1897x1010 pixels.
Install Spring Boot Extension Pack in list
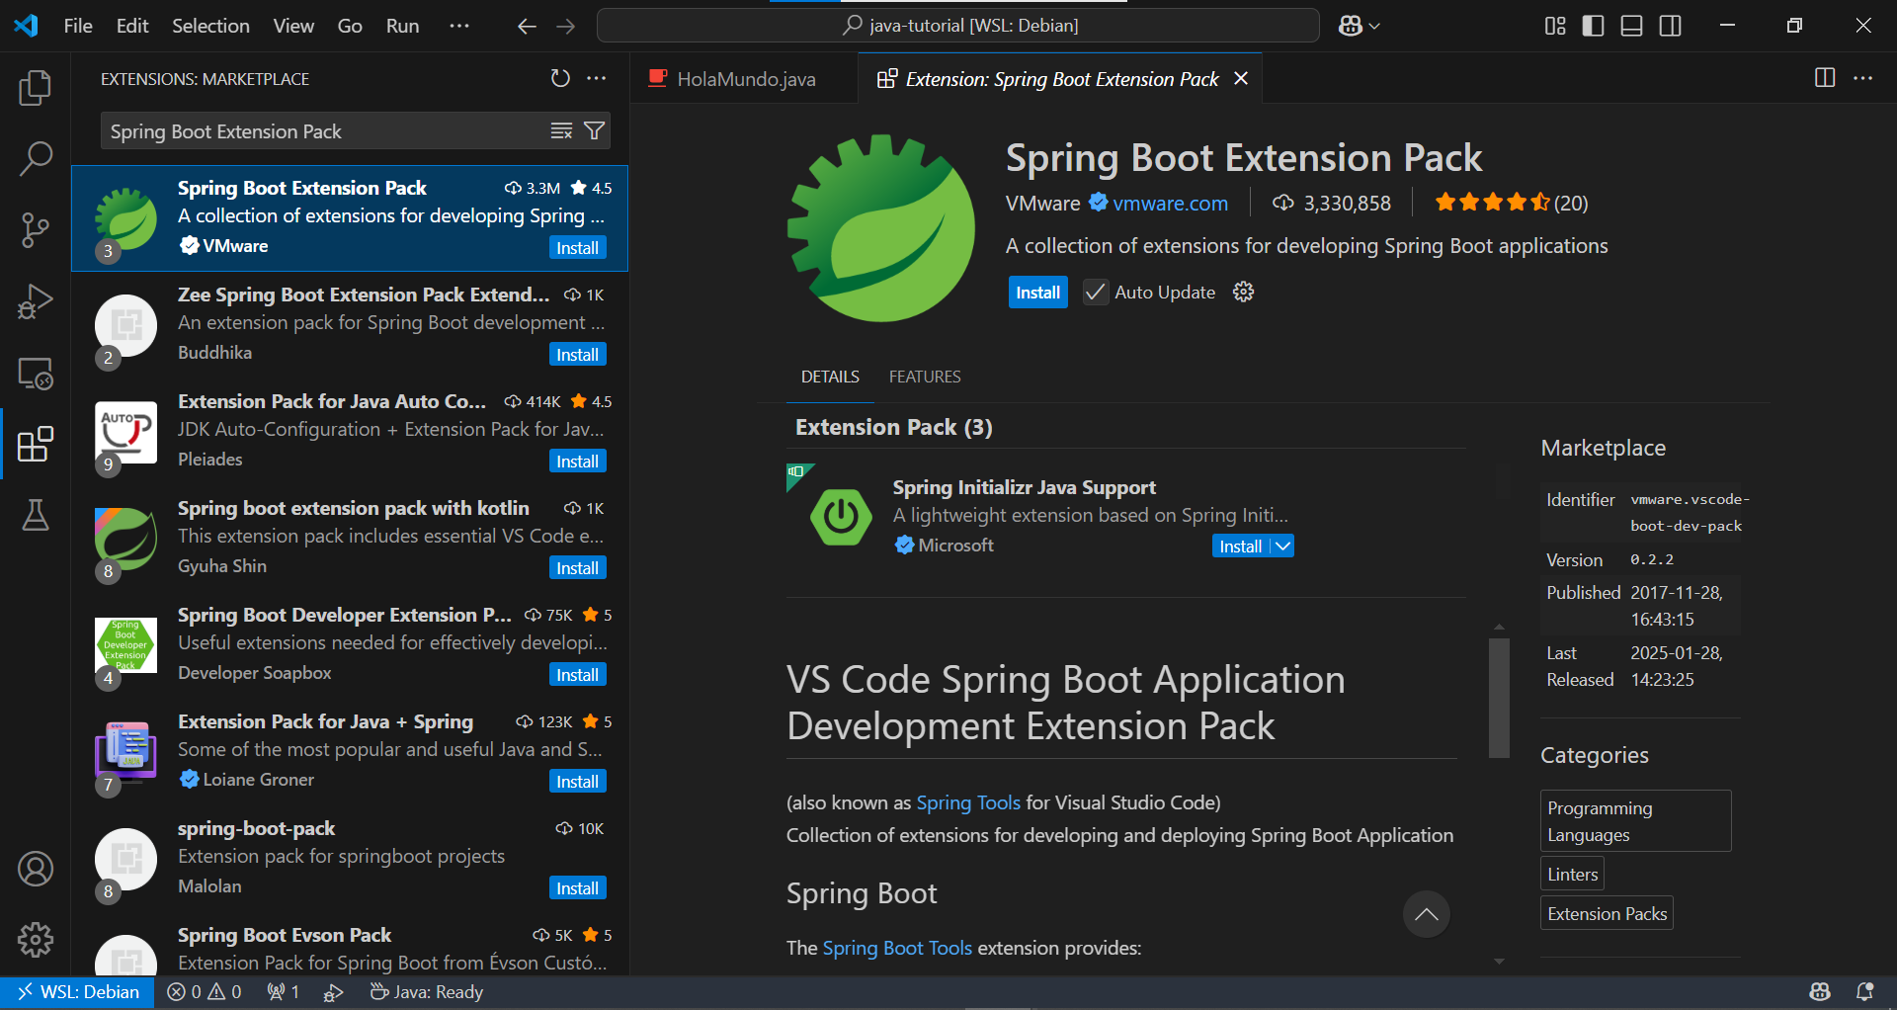pyautogui.click(x=577, y=248)
